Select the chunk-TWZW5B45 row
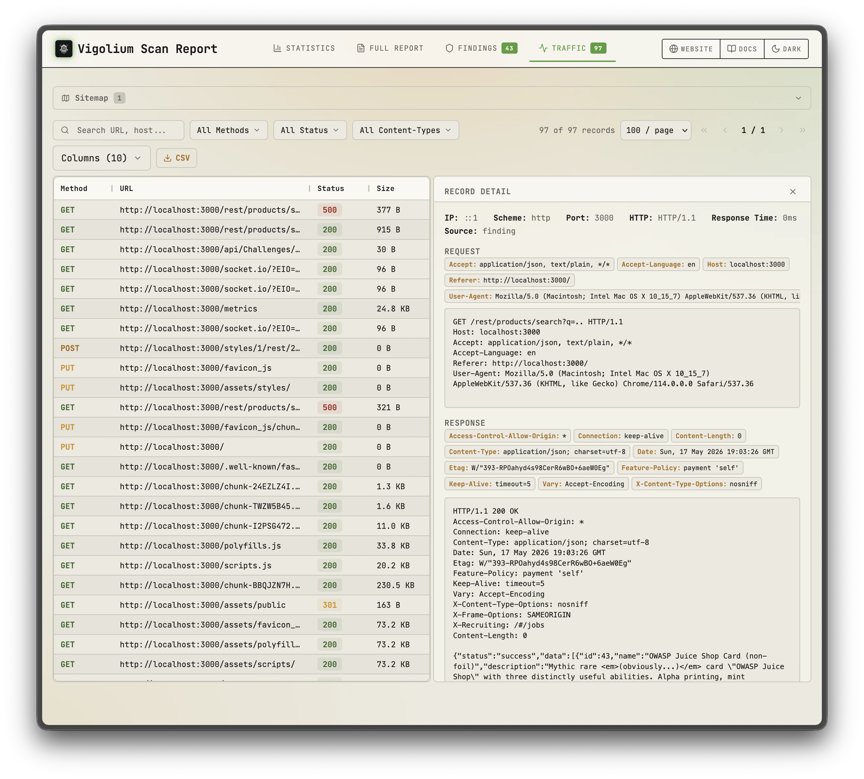Image resolution: width=864 pixels, height=779 pixels. [241, 506]
